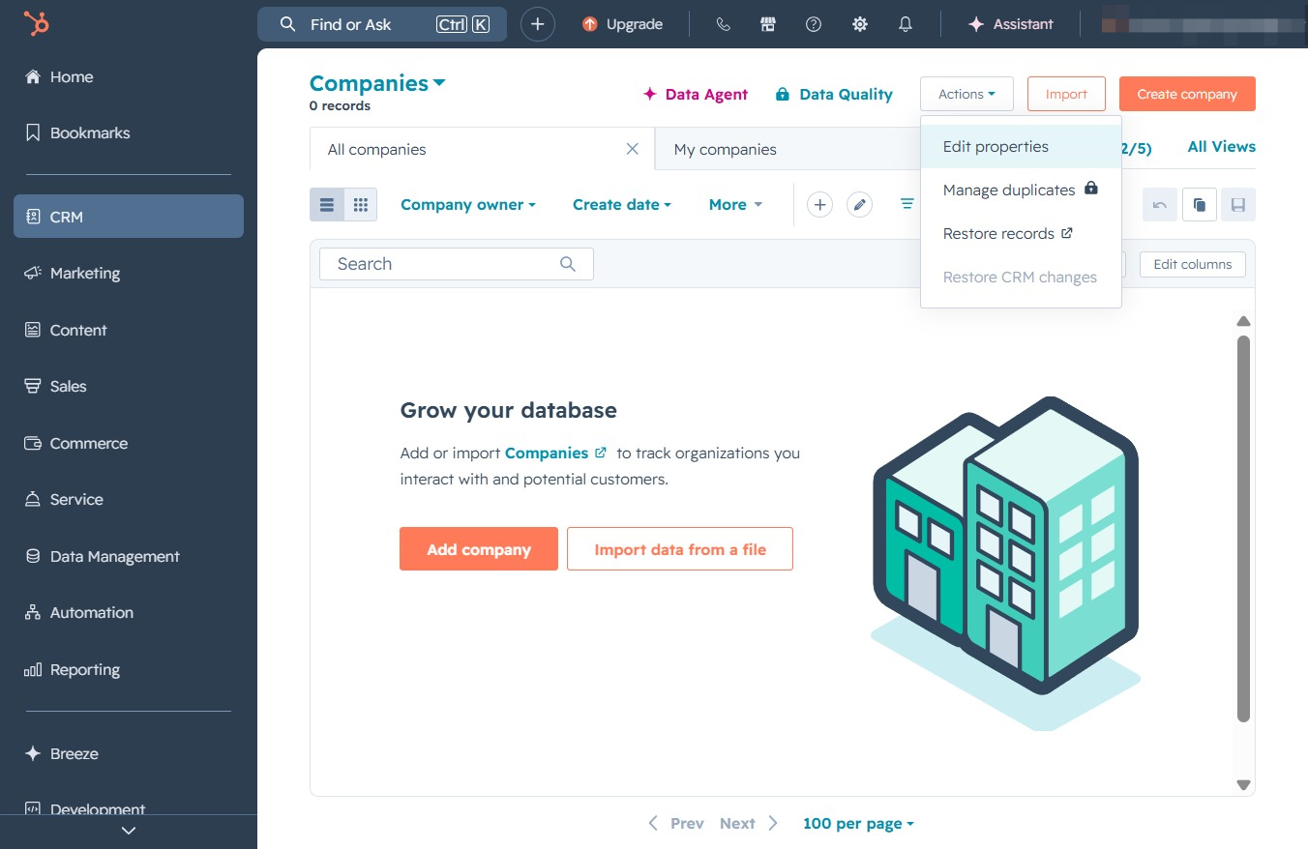Click the HubSpot sprocket logo
Viewport: 1308px width, 849px height.
pyautogui.click(x=37, y=23)
